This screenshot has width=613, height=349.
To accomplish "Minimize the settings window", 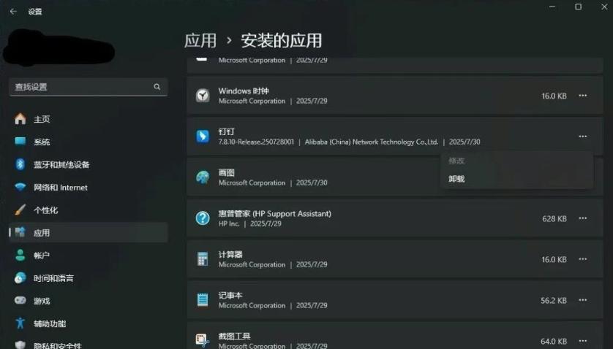I will (x=552, y=7).
